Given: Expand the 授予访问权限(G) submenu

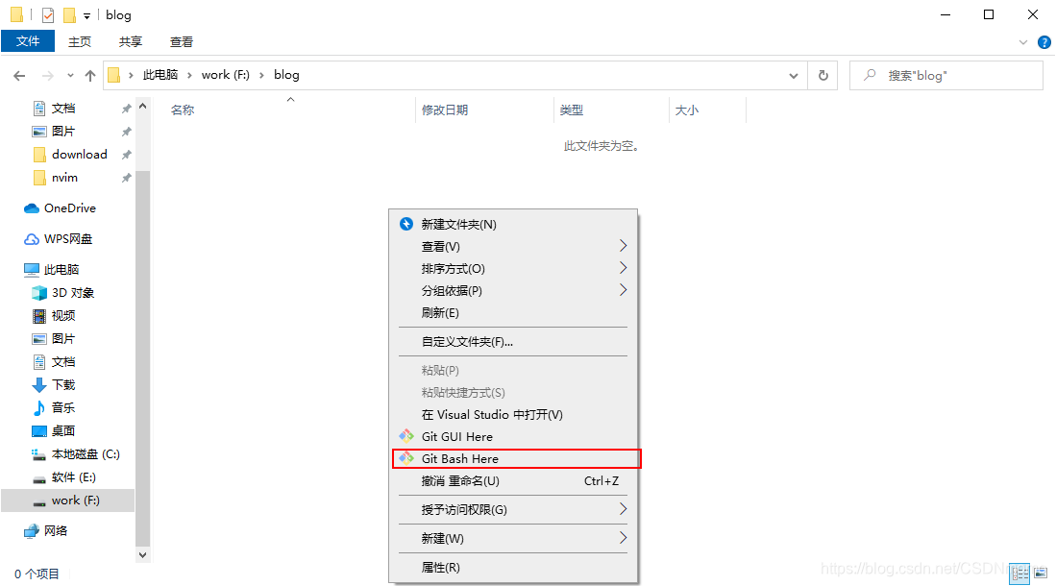Looking at the screenshot, I should click(x=513, y=509).
